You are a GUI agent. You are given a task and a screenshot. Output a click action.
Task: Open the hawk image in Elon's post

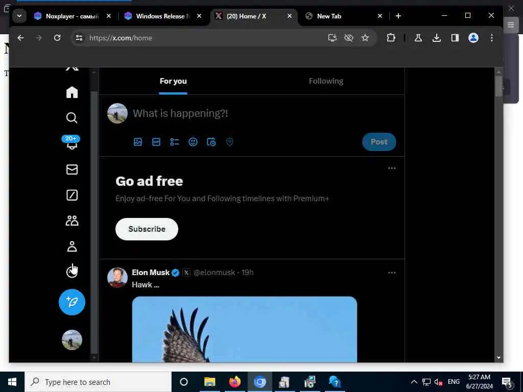coord(245,329)
